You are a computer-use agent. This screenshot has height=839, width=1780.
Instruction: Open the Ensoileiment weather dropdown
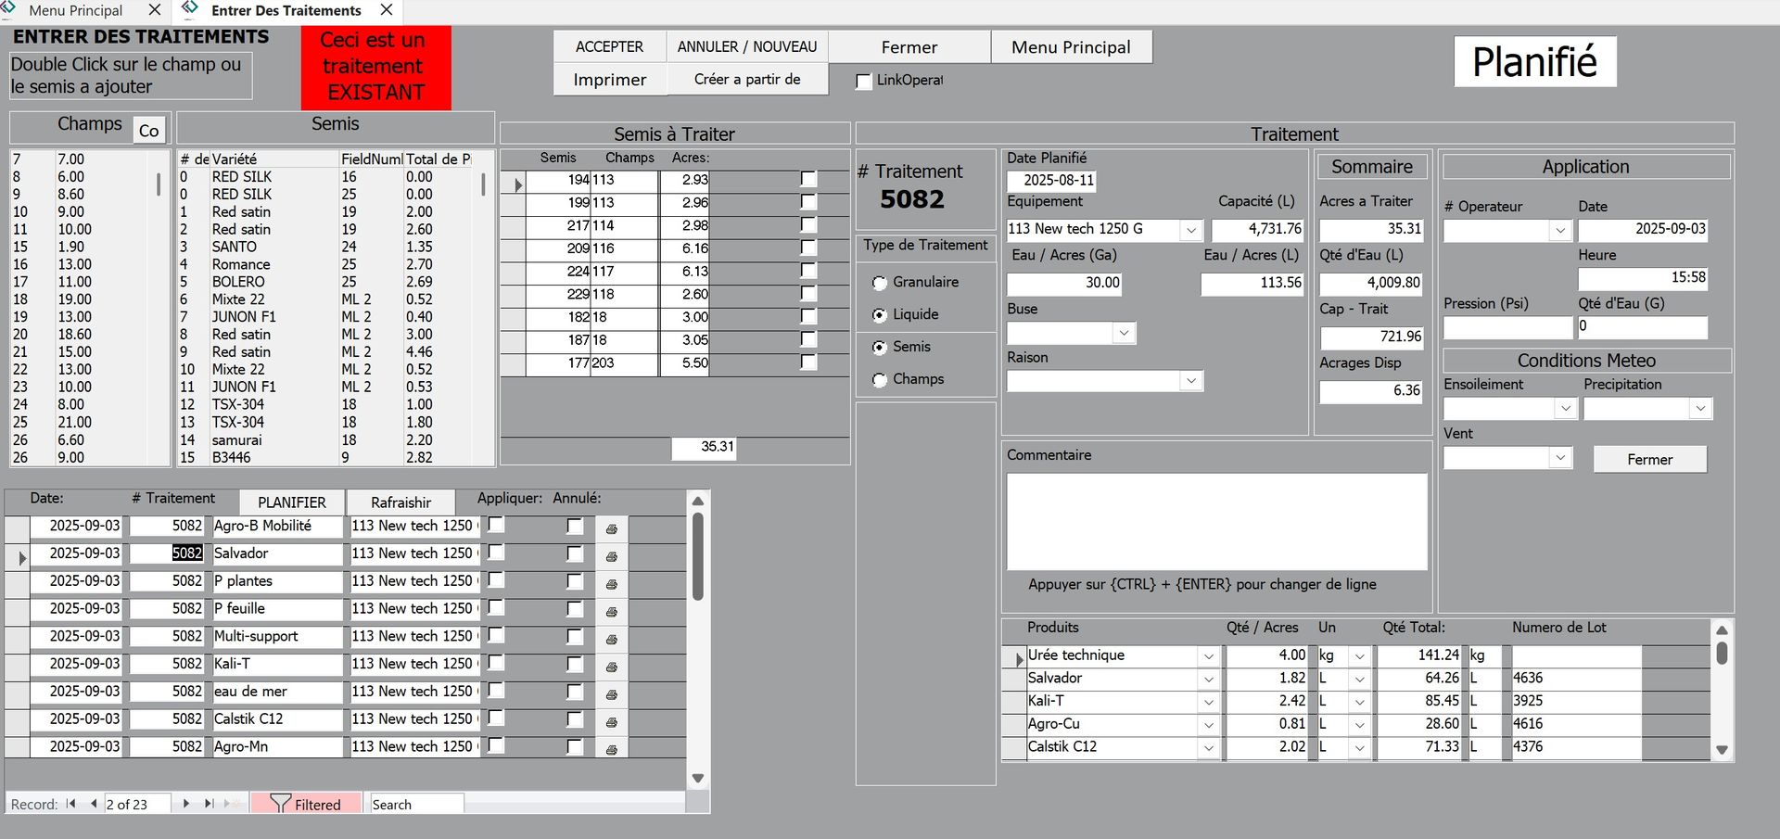point(1565,409)
